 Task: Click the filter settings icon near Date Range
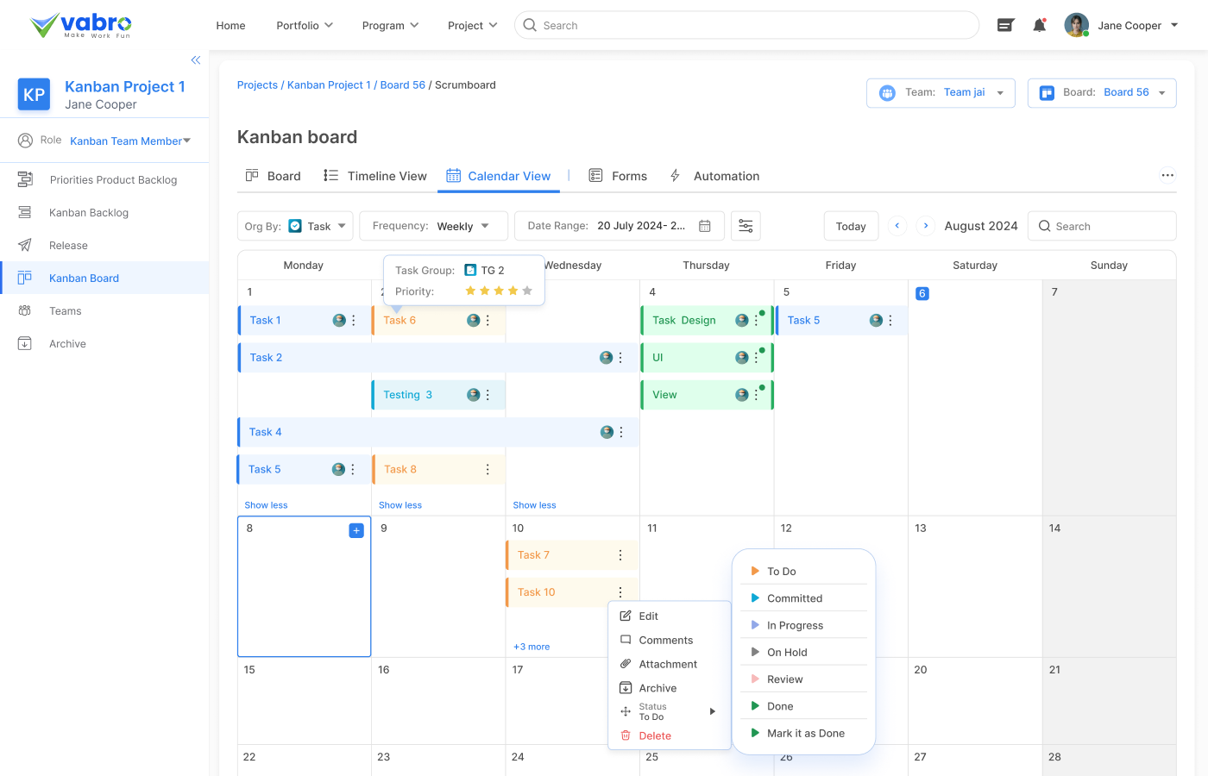coord(746,225)
